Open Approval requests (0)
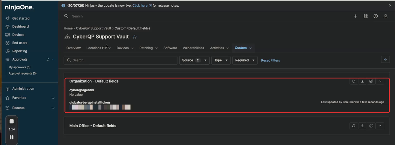 click(23, 73)
